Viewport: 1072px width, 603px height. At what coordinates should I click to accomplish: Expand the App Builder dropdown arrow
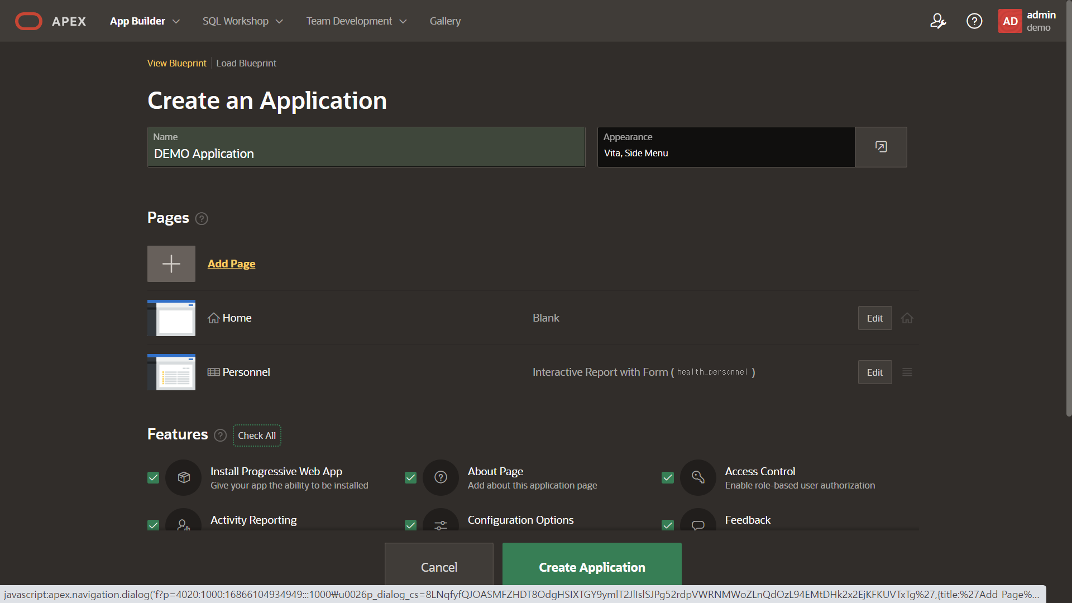coord(176,21)
